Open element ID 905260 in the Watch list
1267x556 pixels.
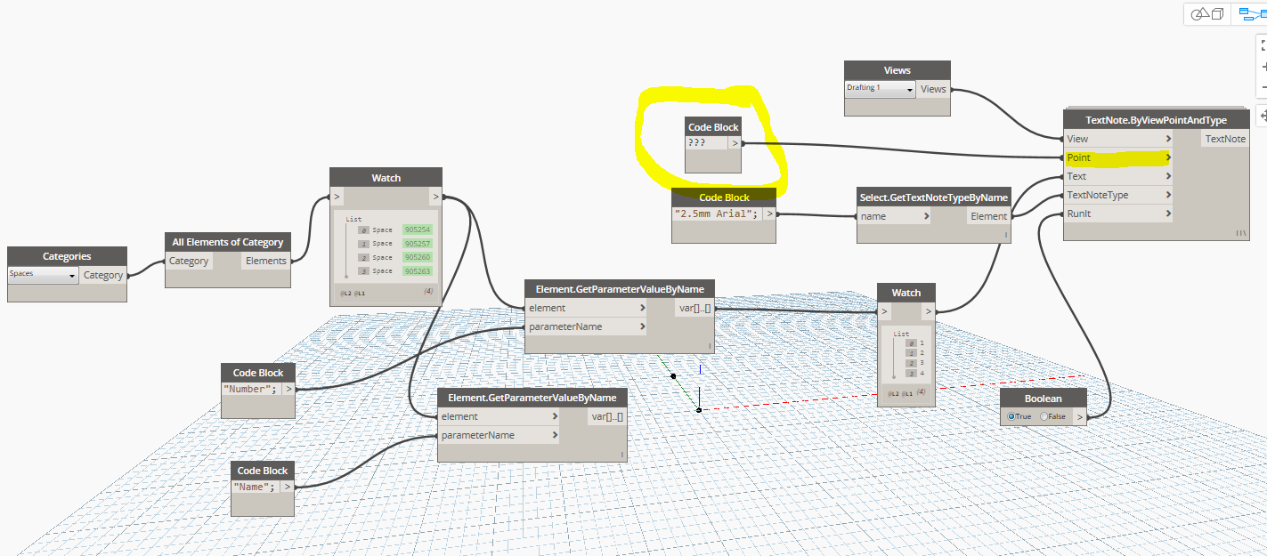(x=417, y=257)
